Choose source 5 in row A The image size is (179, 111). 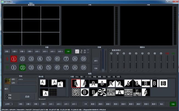coord(49,59)
